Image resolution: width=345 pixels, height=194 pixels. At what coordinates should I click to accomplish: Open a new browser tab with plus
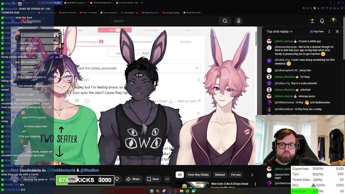point(142,3)
